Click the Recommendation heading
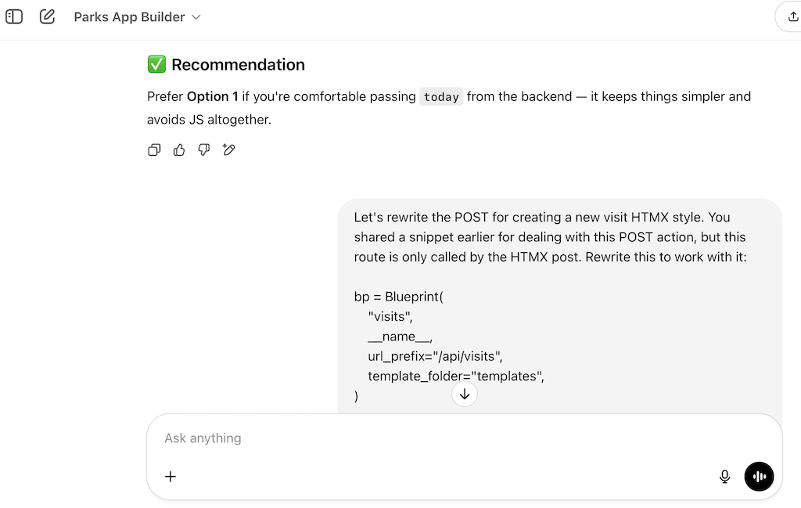 coord(238,65)
